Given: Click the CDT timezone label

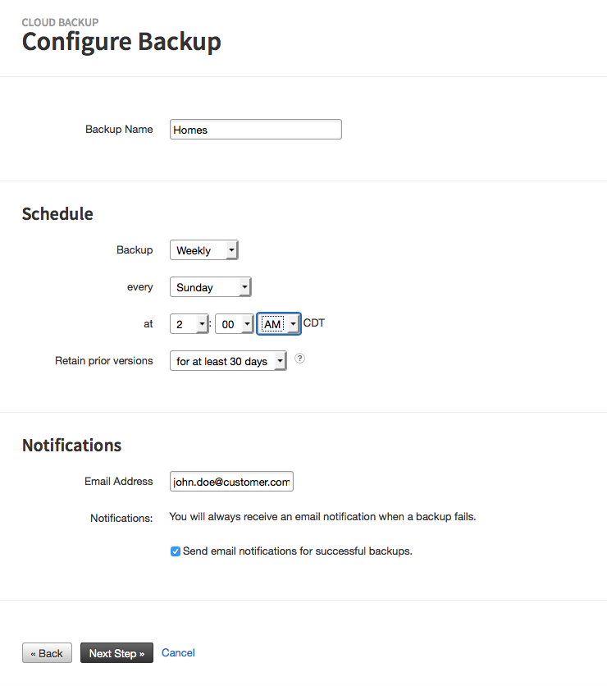Looking at the screenshot, I should [x=314, y=322].
